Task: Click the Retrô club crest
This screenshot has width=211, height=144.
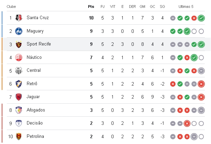Action: (19, 84)
